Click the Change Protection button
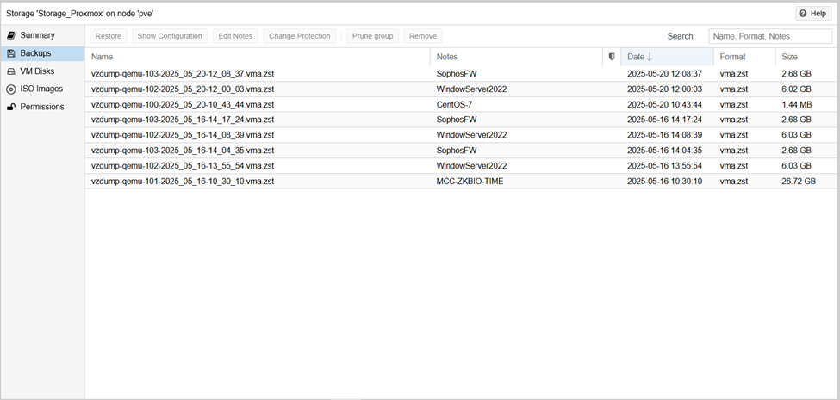This screenshot has width=840, height=400. (299, 36)
